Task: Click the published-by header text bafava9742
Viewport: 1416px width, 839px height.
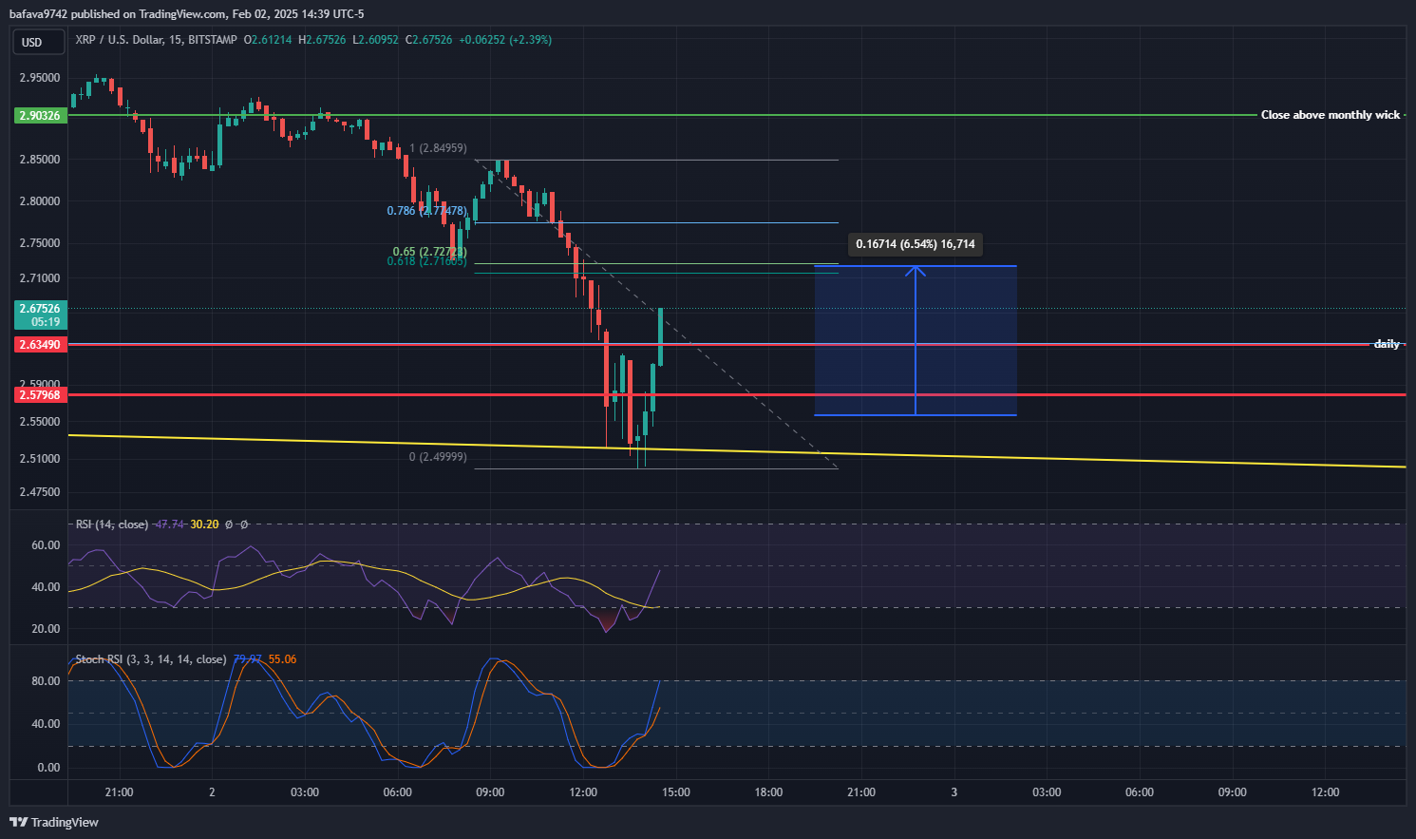Action: (x=39, y=14)
